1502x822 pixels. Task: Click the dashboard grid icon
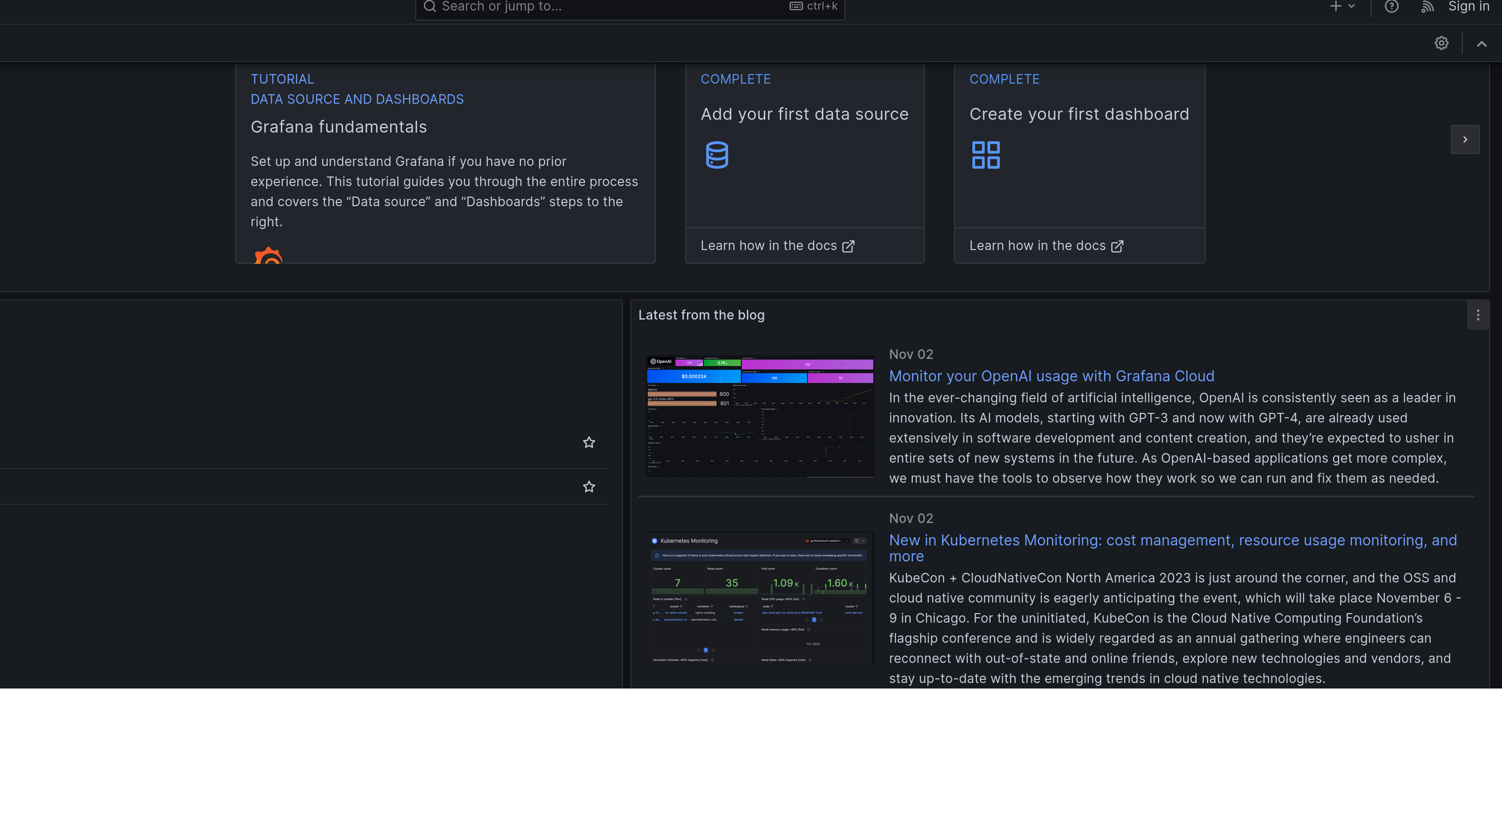tap(987, 155)
